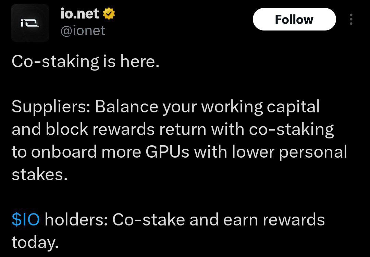Open the io.net profile avatar
370x257 pixels.
(30, 23)
